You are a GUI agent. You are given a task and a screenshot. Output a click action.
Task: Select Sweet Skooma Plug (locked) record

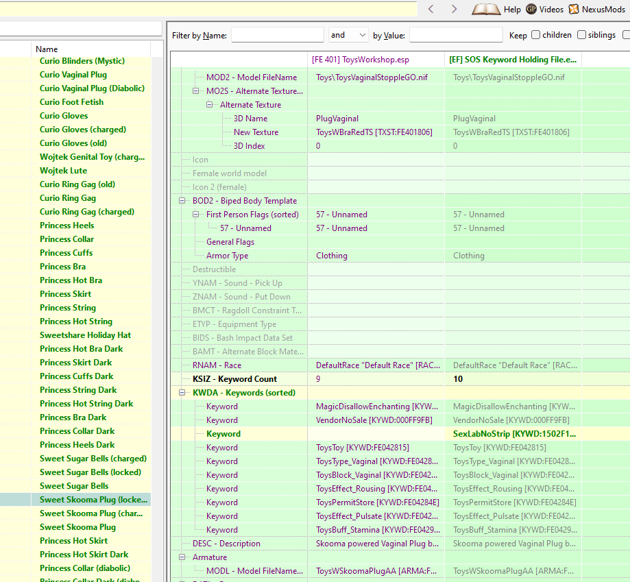(93, 500)
